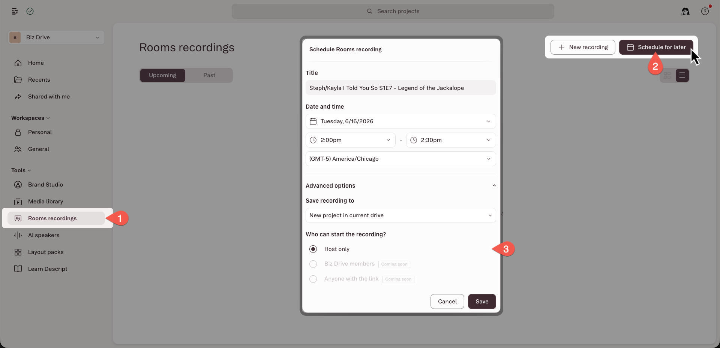The image size is (720, 348).
Task: Save the scheduled recording
Action: (x=482, y=302)
